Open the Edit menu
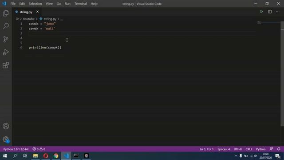Image resolution: width=284 pixels, height=160 pixels. tap(22, 4)
